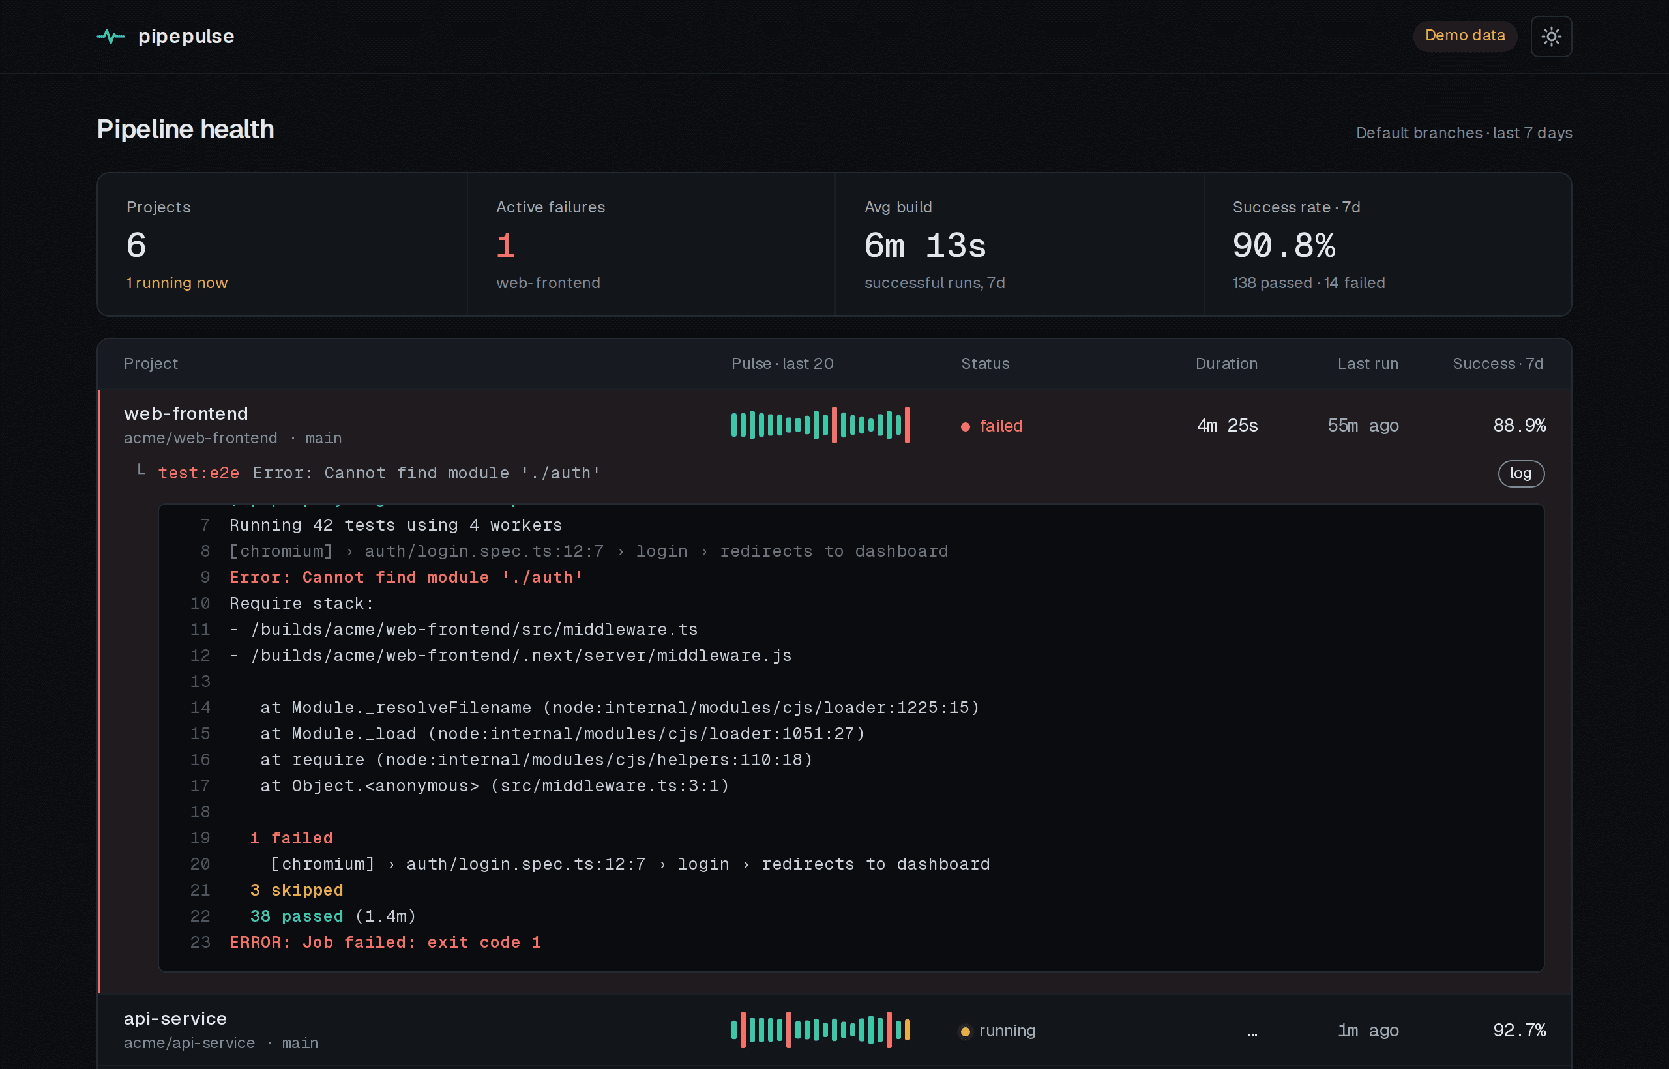This screenshot has height=1069, width=1669.
Task: Click log line '3 skipped'
Action: click(x=297, y=890)
